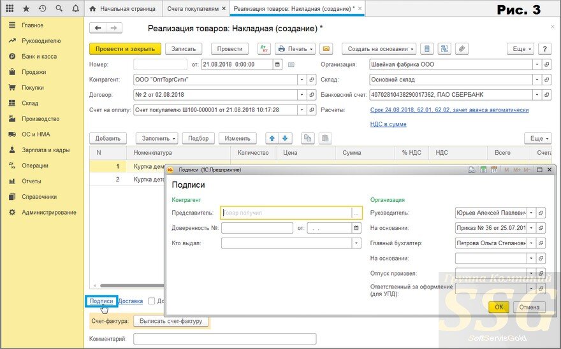Open the Расчеты terms link
561x349 pixels.
coord(449,110)
